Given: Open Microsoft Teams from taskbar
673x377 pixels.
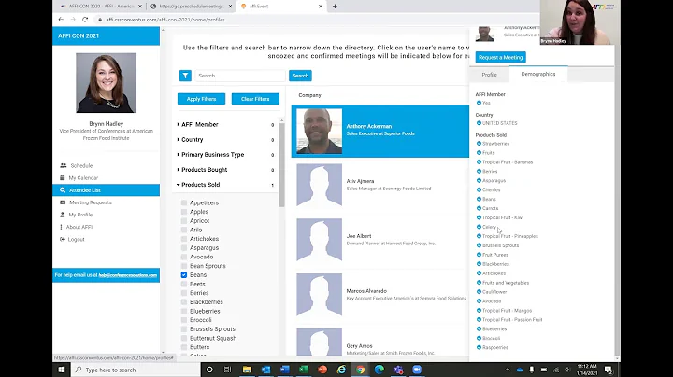Looking at the screenshot, I should point(398,370).
